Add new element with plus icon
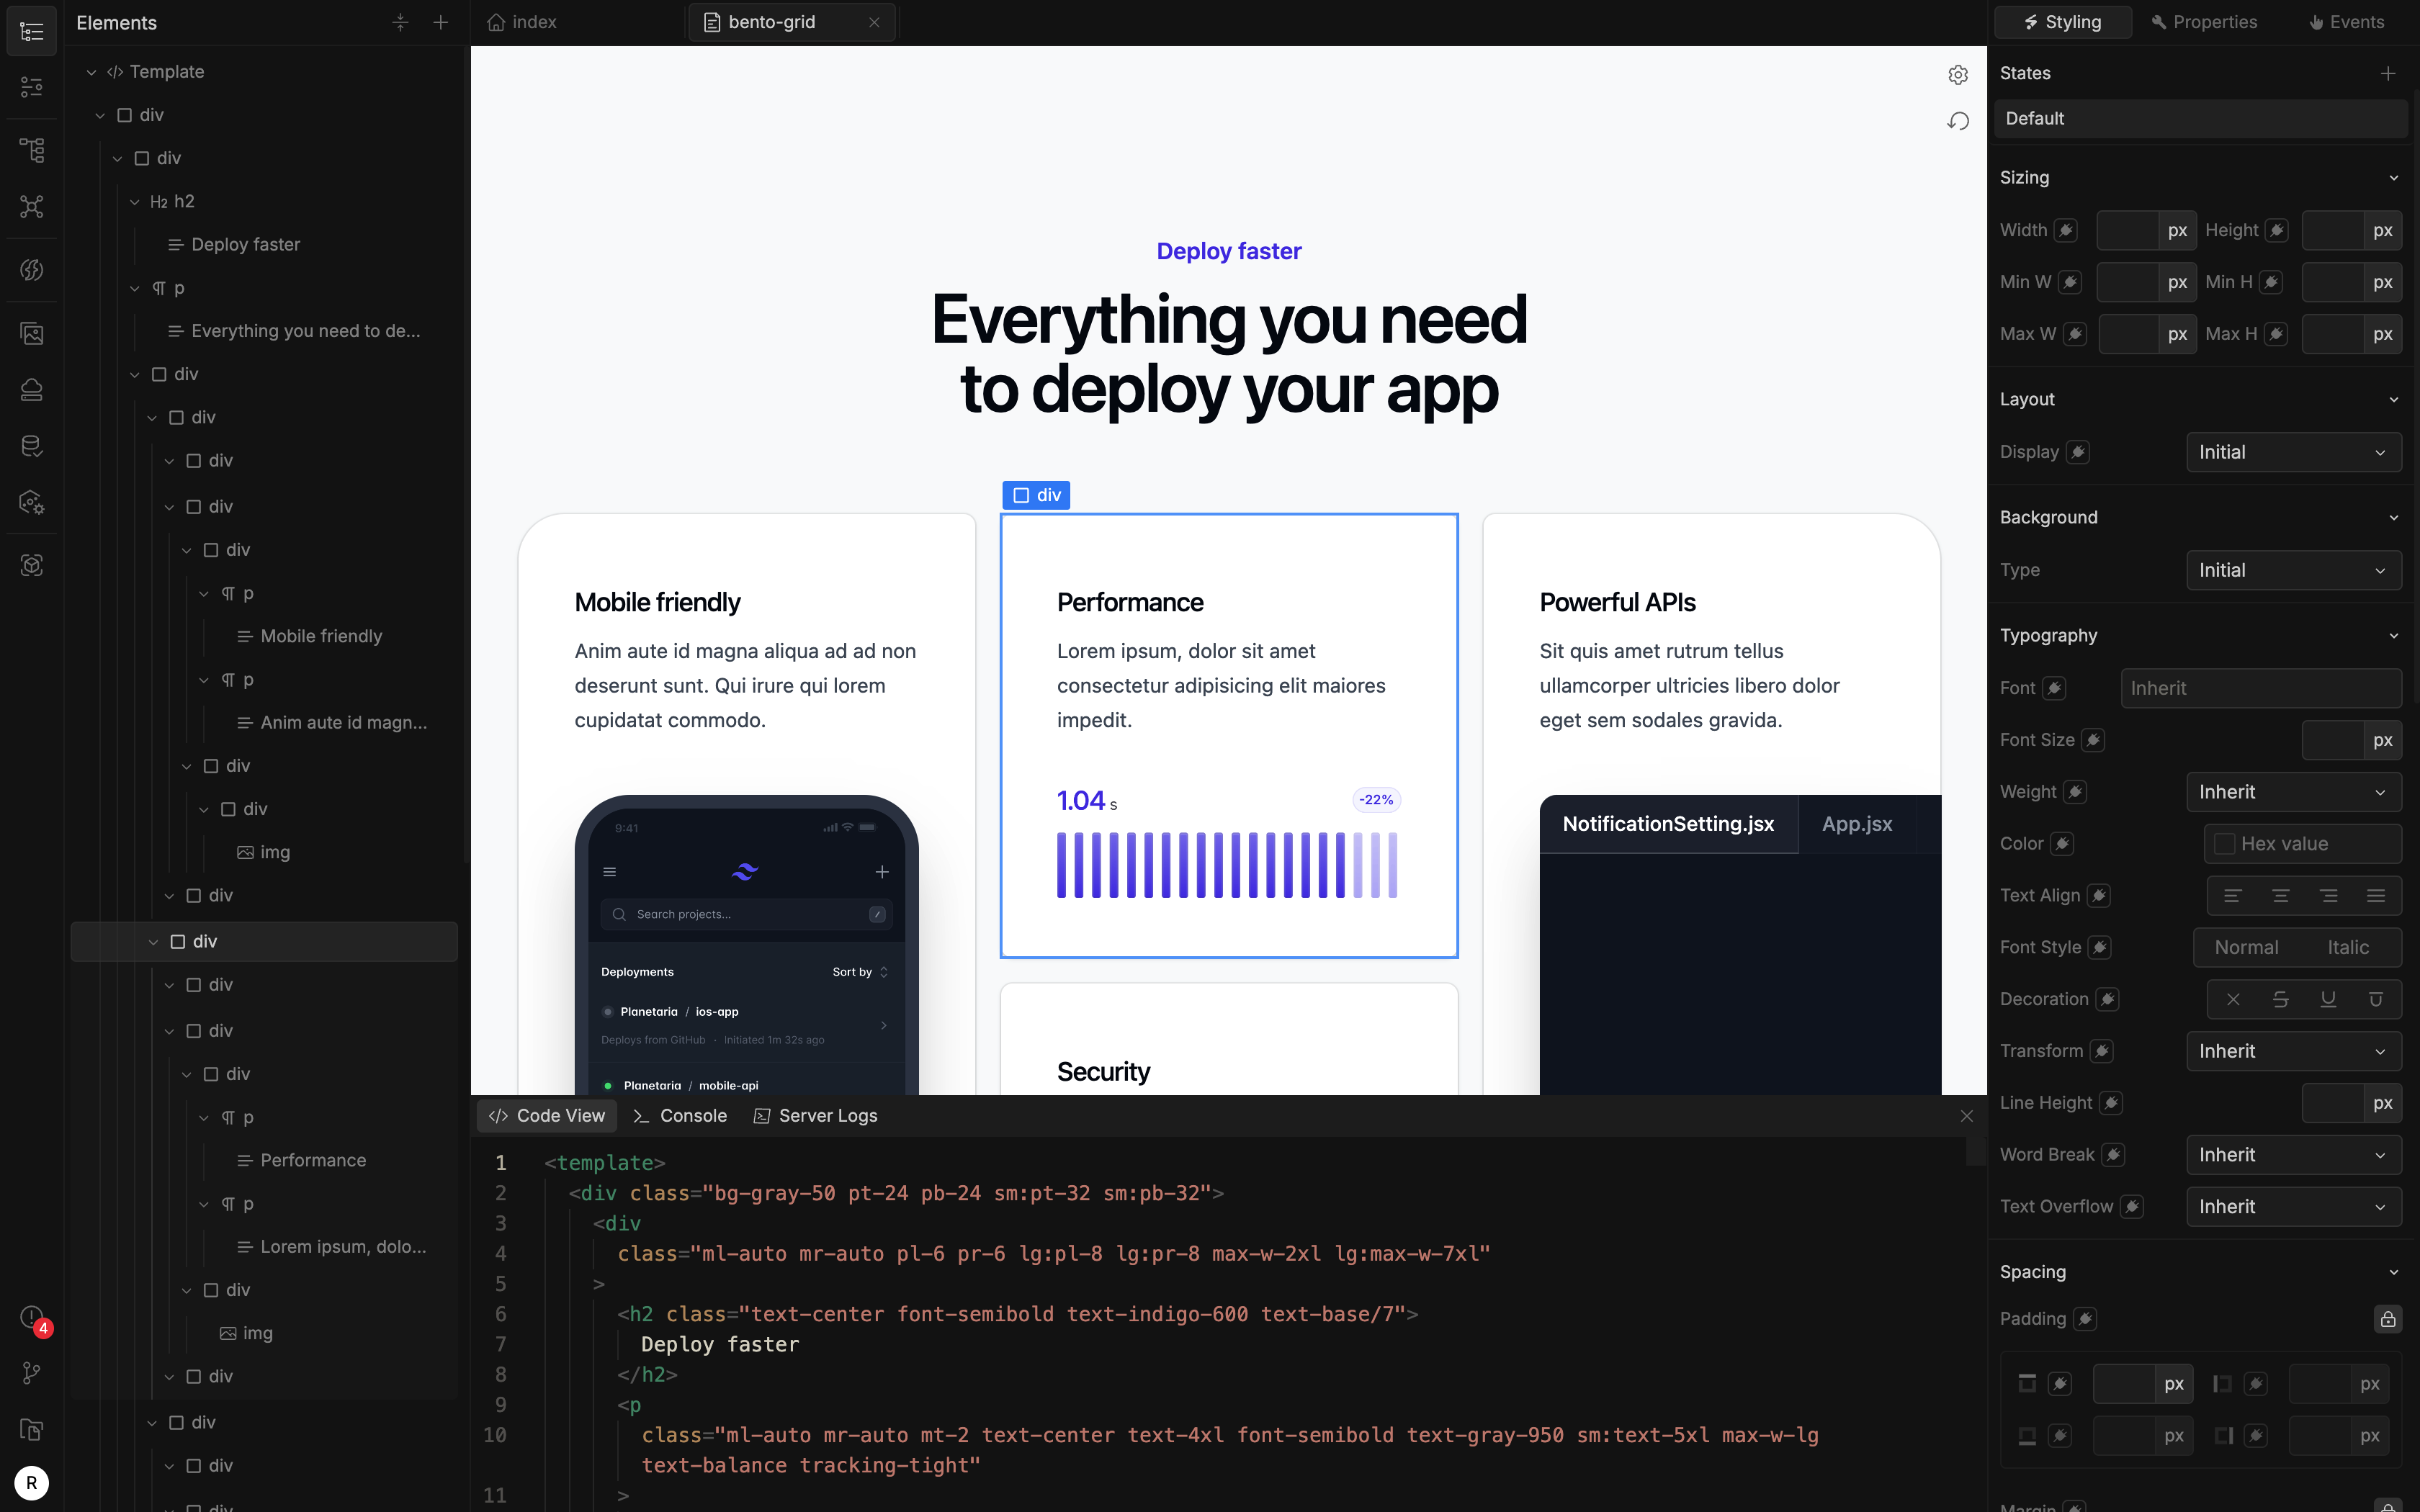The height and width of the screenshot is (1512, 2420). pyautogui.click(x=441, y=22)
